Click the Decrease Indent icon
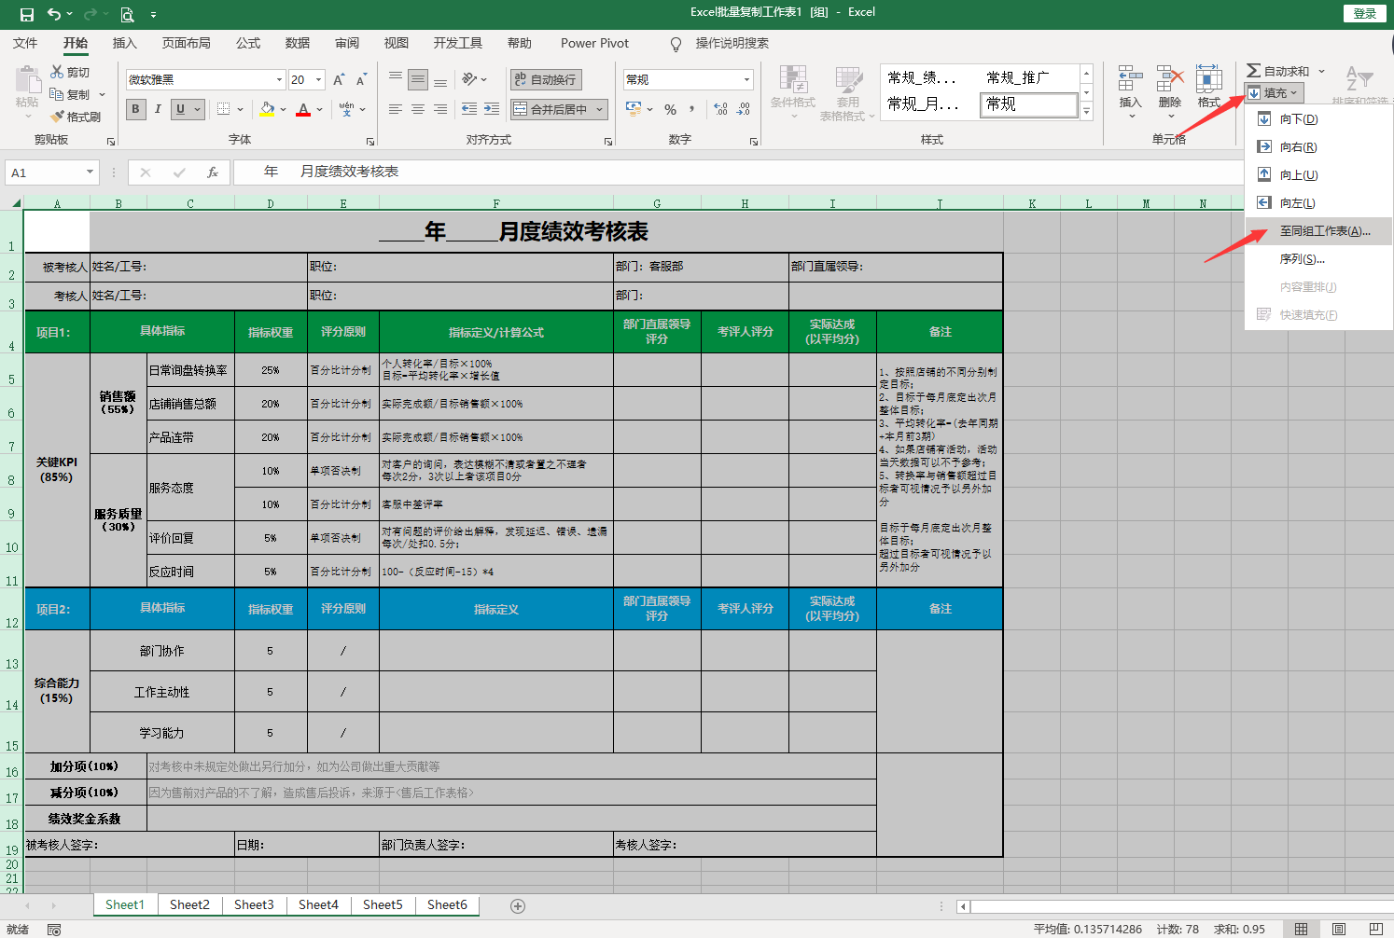The width and height of the screenshot is (1394, 938). (x=469, y=109)
